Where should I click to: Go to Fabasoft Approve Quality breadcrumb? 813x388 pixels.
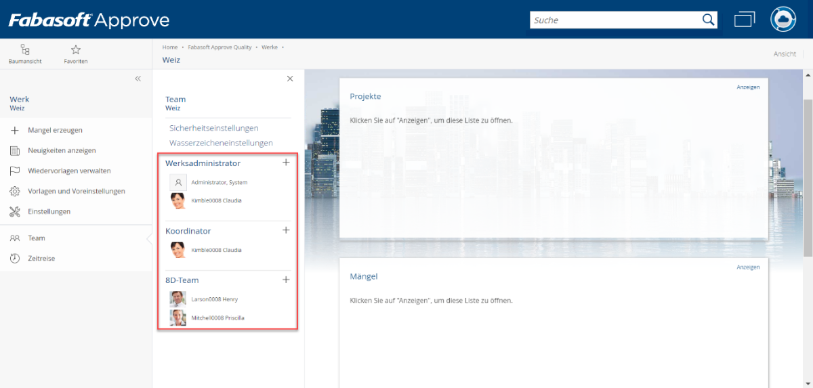[x=220, y=47]
